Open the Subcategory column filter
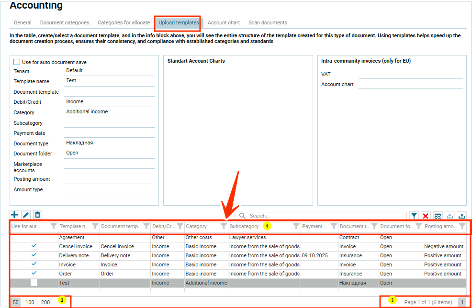This screenshot has height=308, width=472. (296, 226)
